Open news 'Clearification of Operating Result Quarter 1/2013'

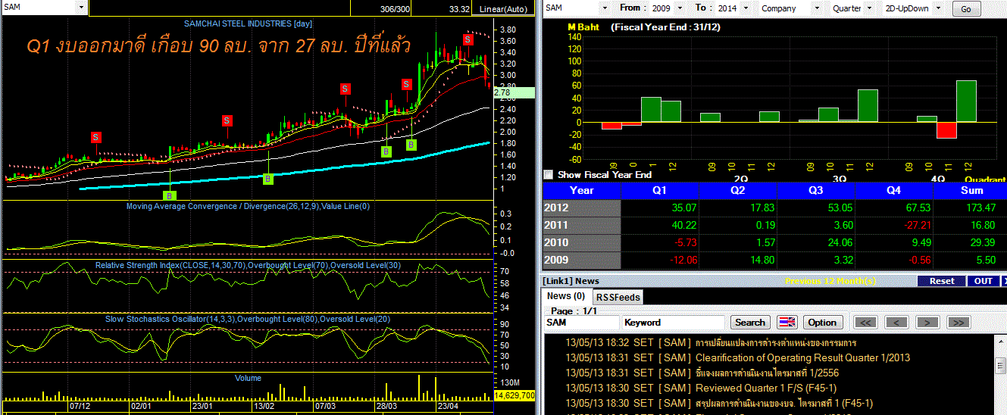pos(802,357)
